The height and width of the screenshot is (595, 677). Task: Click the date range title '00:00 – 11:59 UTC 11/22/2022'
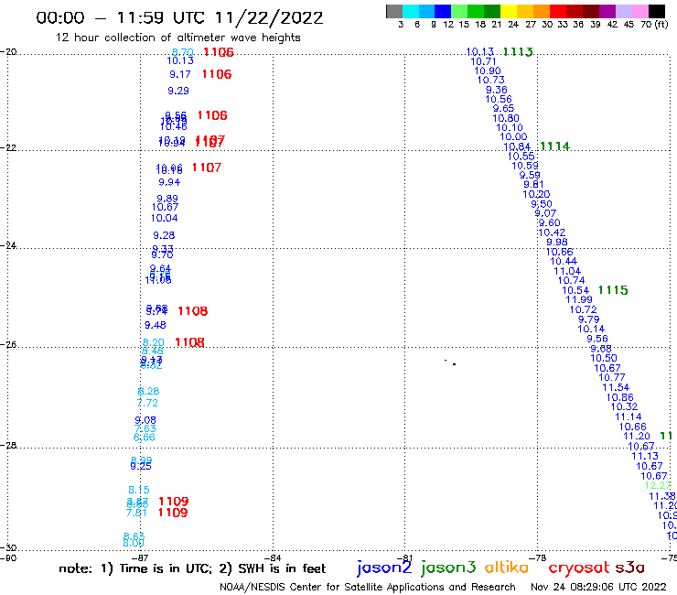point(179,17)
